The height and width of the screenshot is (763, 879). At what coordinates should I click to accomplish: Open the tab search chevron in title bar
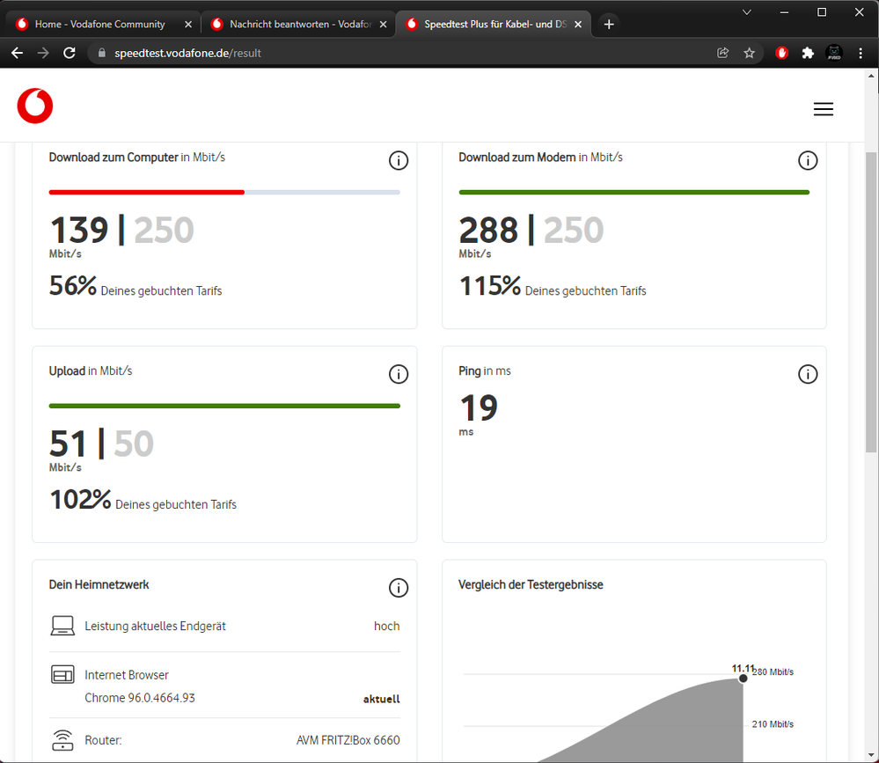point(747,11)
